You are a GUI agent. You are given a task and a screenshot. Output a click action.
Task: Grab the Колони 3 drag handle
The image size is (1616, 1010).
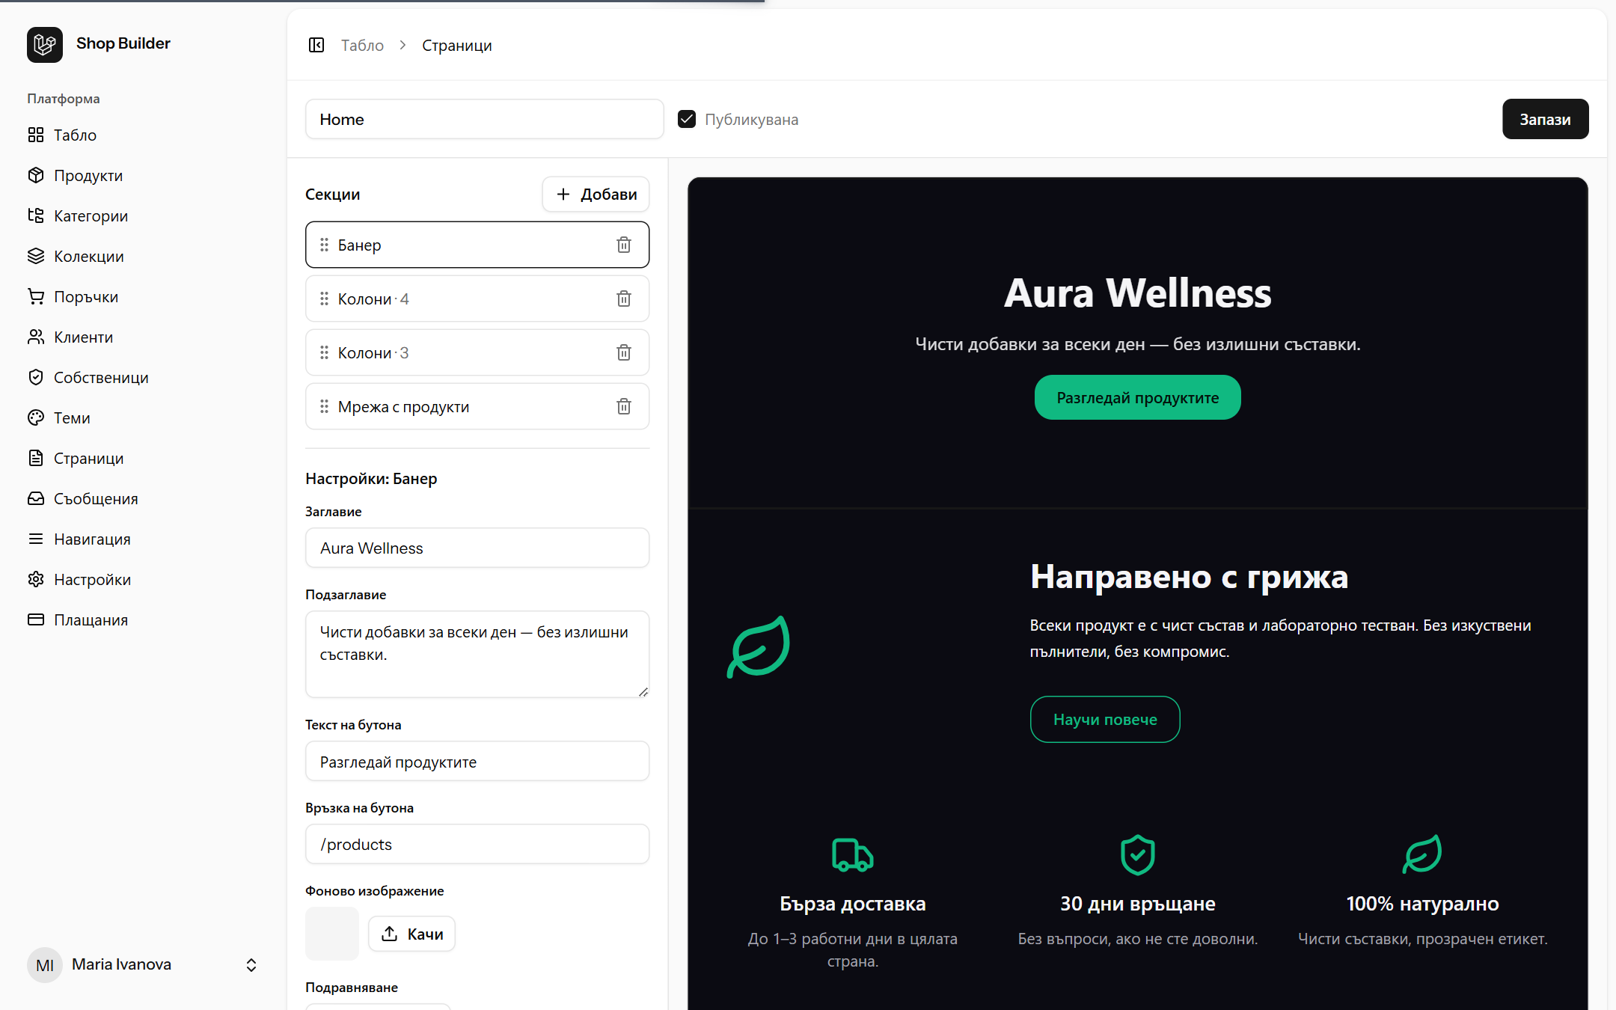[324, 352]
